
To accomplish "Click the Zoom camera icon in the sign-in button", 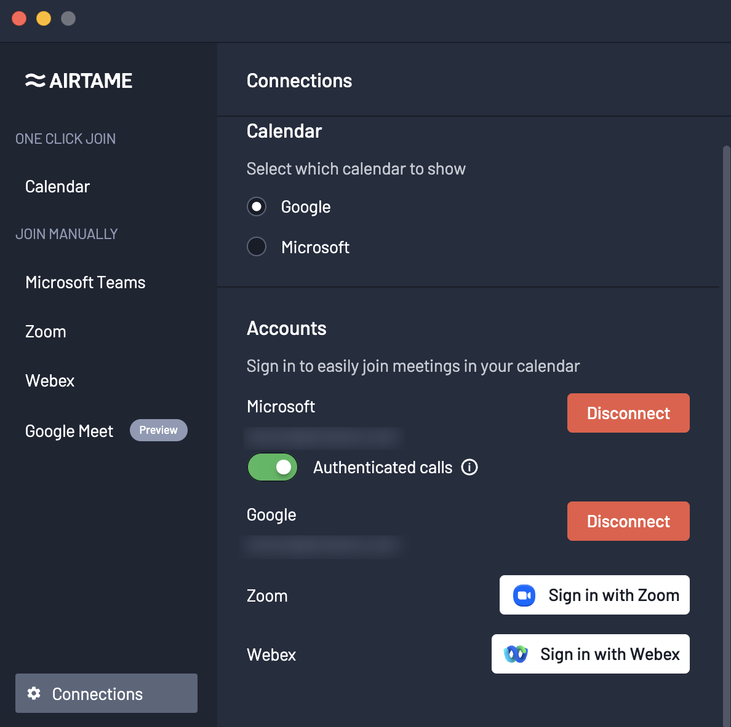I will pos(524,595).
